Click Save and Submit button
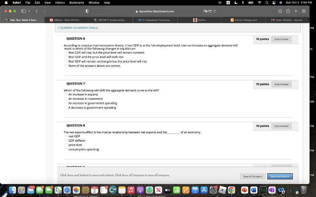The image size is (316, 197). click(280, 176)
